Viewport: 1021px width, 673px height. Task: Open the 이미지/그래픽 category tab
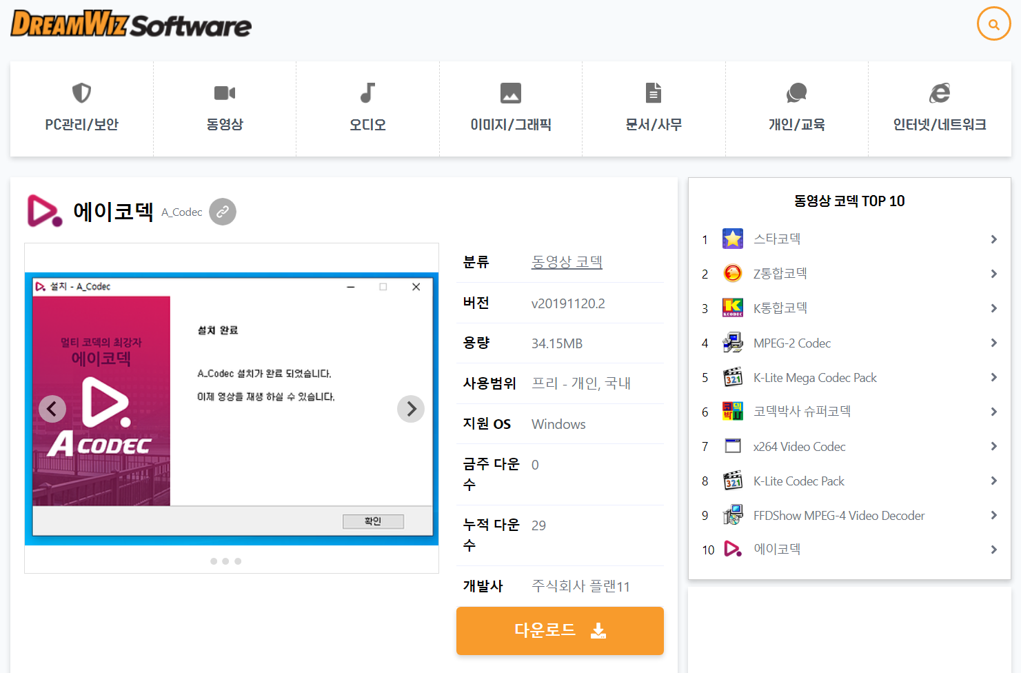[x=511, y=109]
